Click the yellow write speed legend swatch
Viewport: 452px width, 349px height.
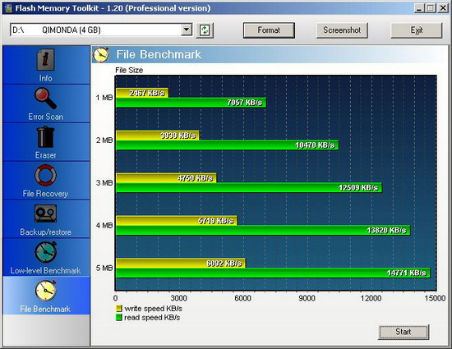pyautogui.click(x=119, y=309)
